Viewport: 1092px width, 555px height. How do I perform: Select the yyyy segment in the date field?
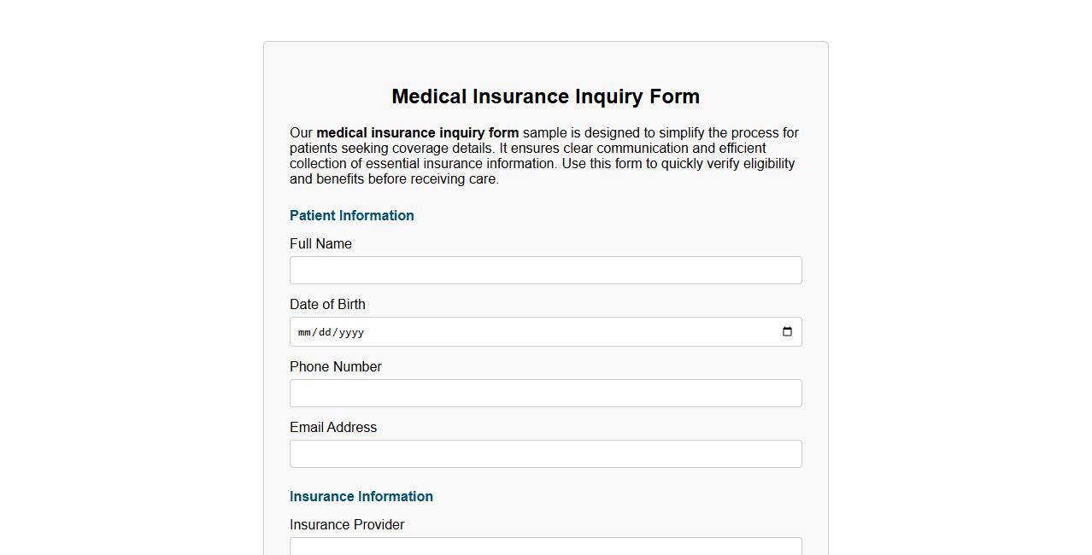350,332
